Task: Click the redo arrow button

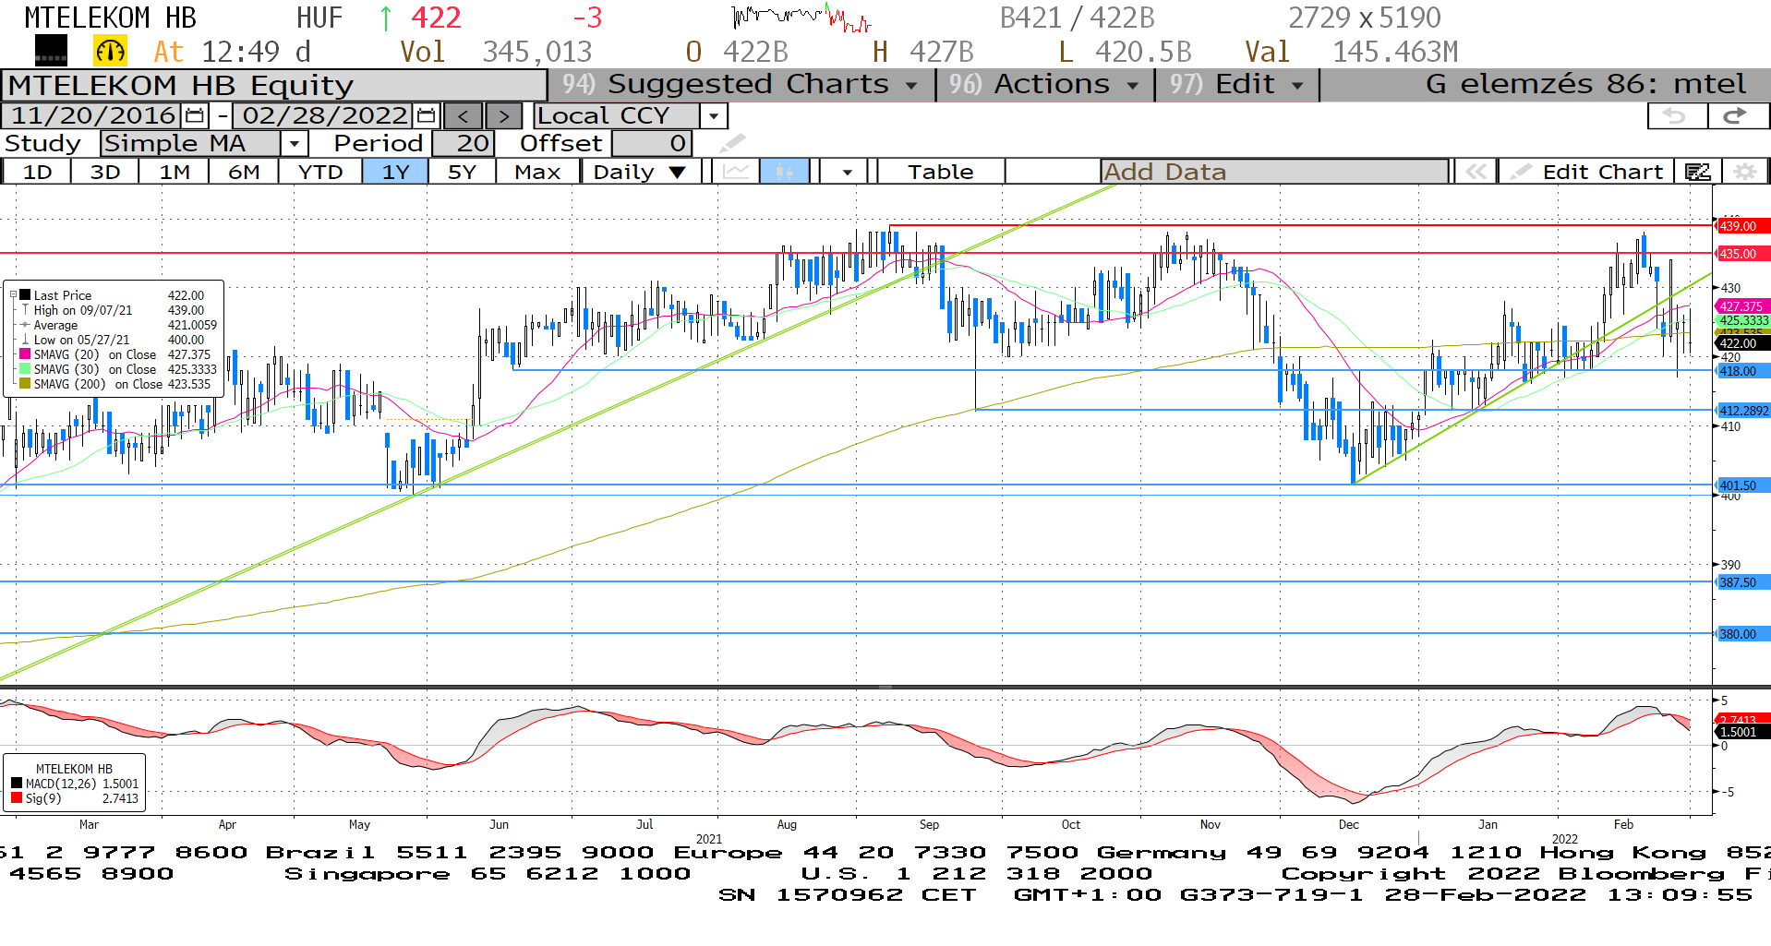Action: click(x=1735, y=116)
